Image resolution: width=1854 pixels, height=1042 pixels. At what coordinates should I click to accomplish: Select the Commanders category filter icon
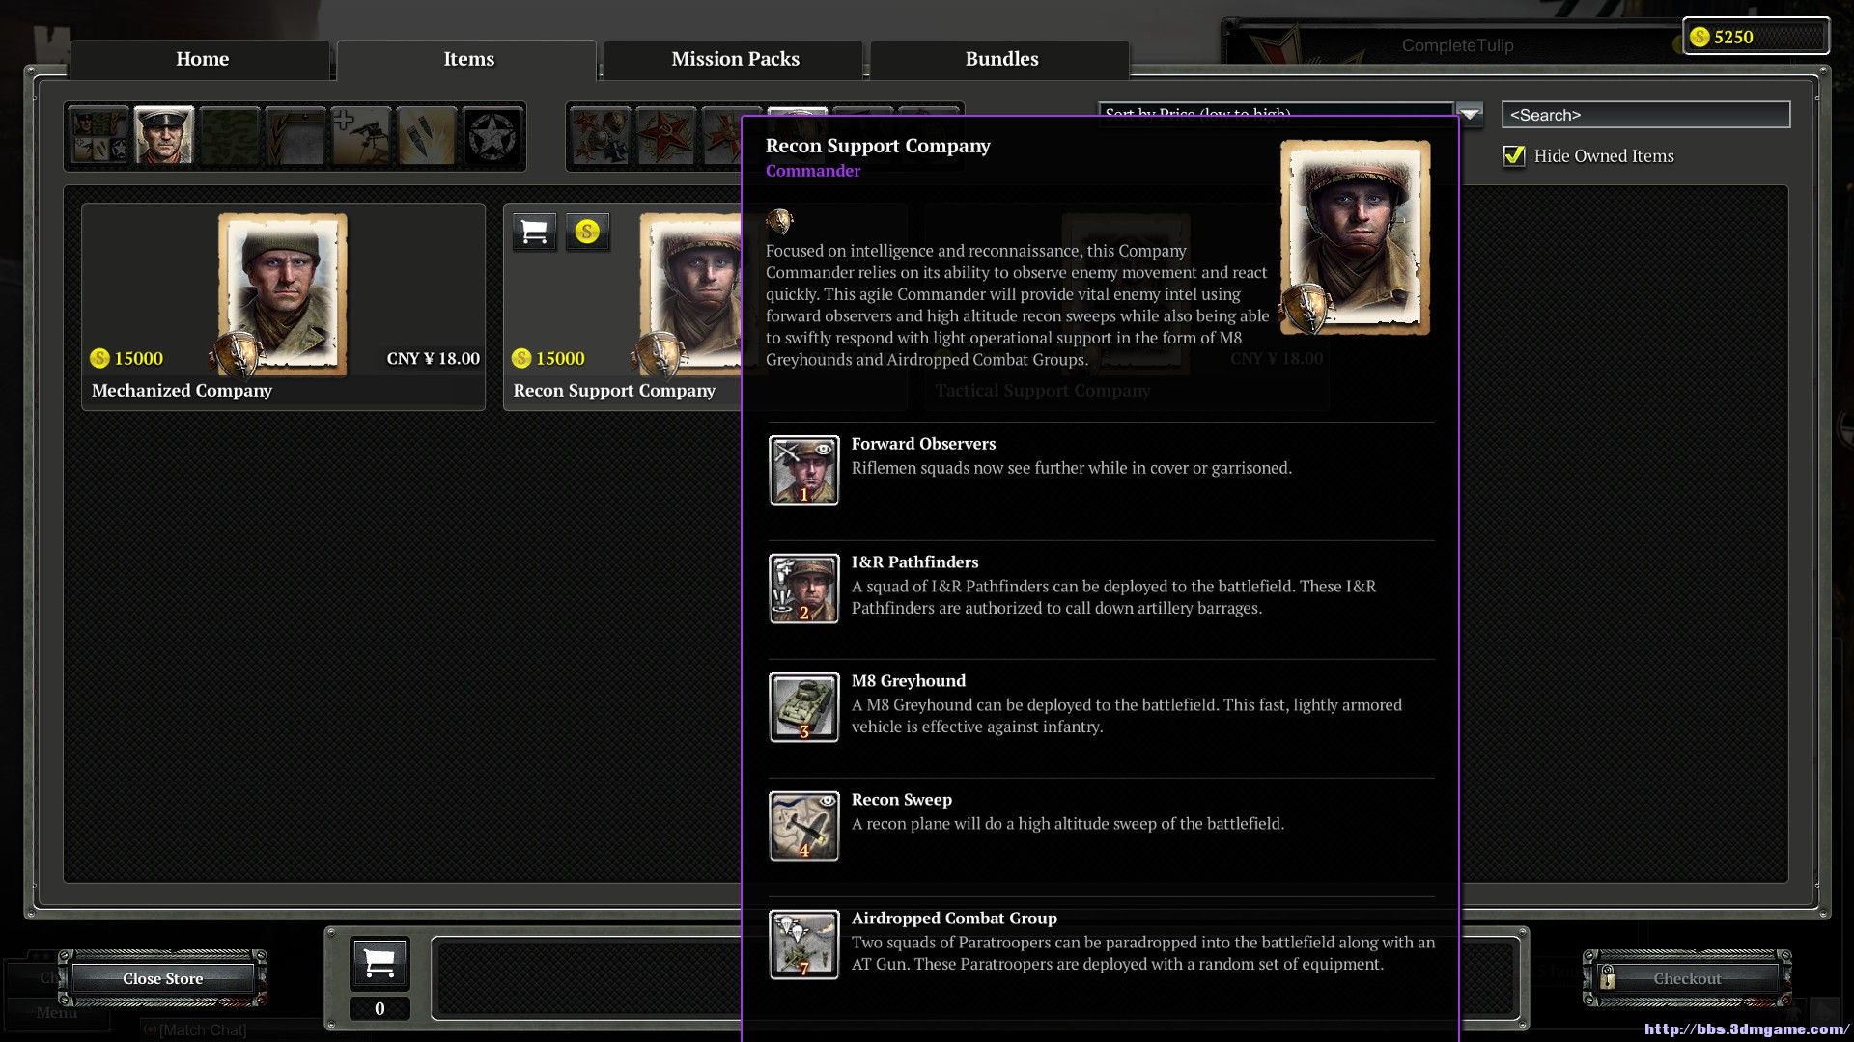tap(164, 136)
